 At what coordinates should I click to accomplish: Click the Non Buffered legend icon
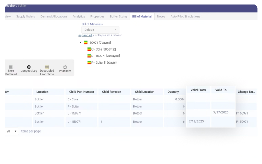tap(11, 67)
